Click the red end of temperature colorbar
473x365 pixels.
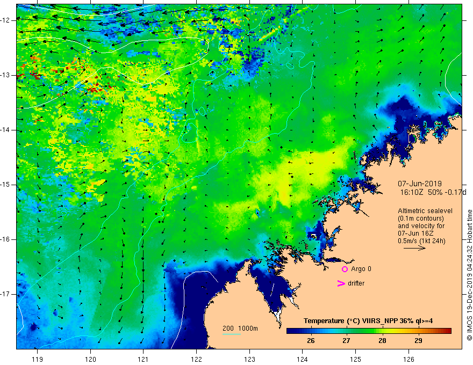coord(448,331)
